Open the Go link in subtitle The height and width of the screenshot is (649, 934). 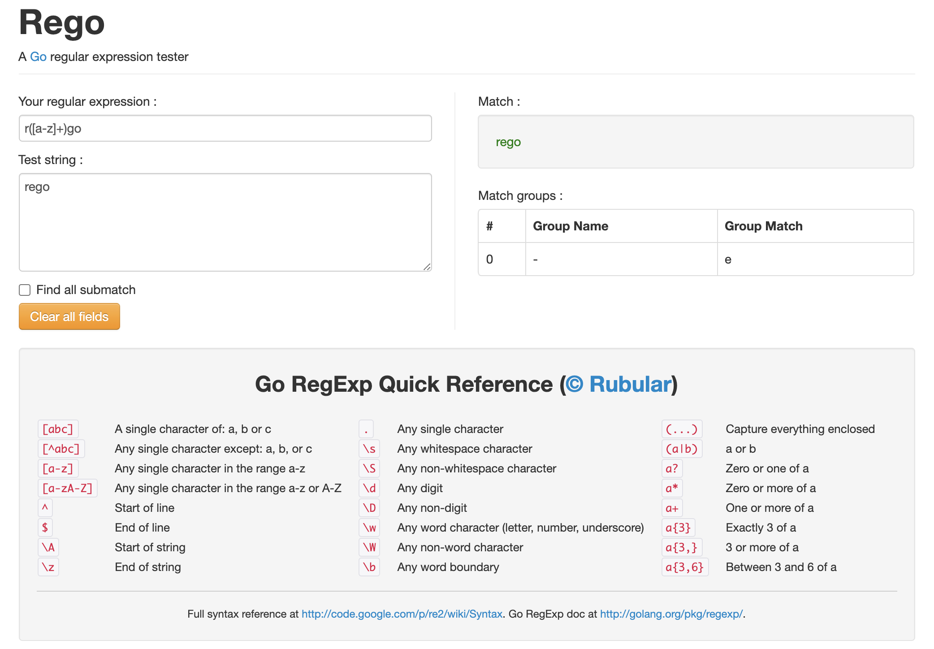coord(38,57)
